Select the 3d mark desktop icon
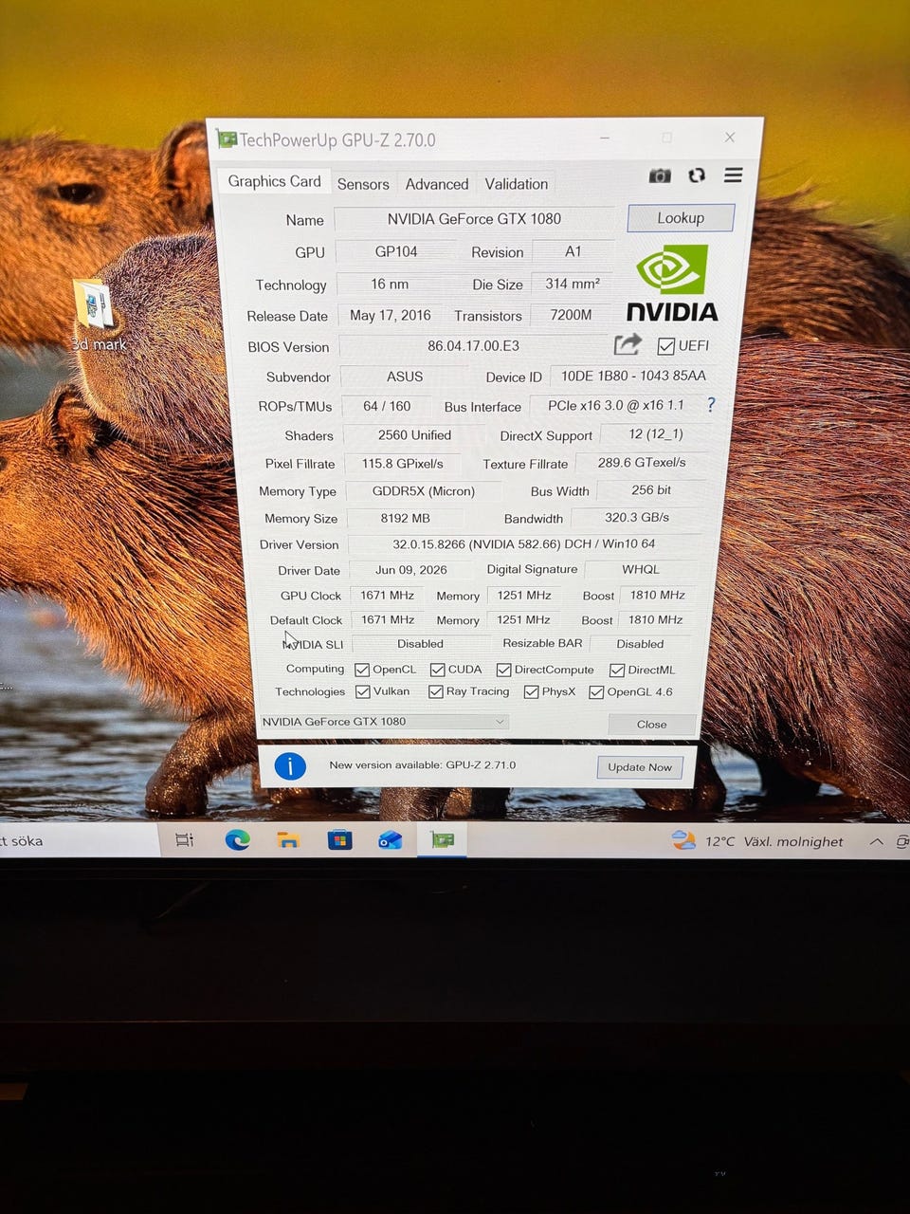Image resolution: width=910 pixels, height=1214 pixels. pos(96,317)
